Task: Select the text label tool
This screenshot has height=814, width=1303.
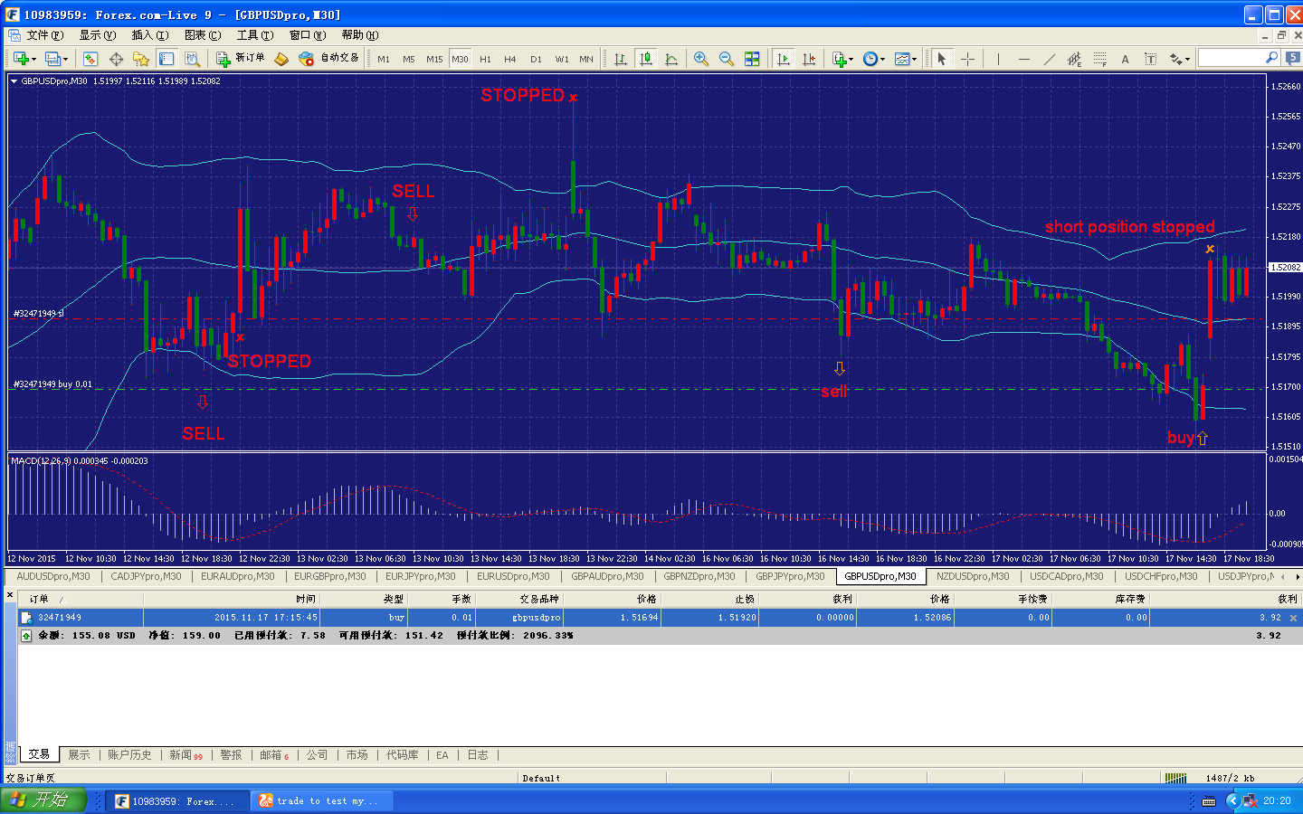Action: pos(1150,59)
